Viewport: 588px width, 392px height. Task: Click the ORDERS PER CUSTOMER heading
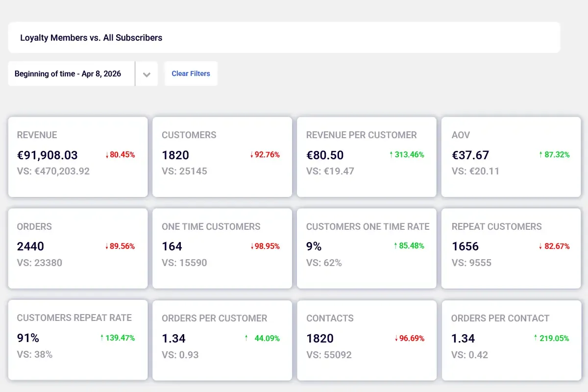[x=215, y=318]
